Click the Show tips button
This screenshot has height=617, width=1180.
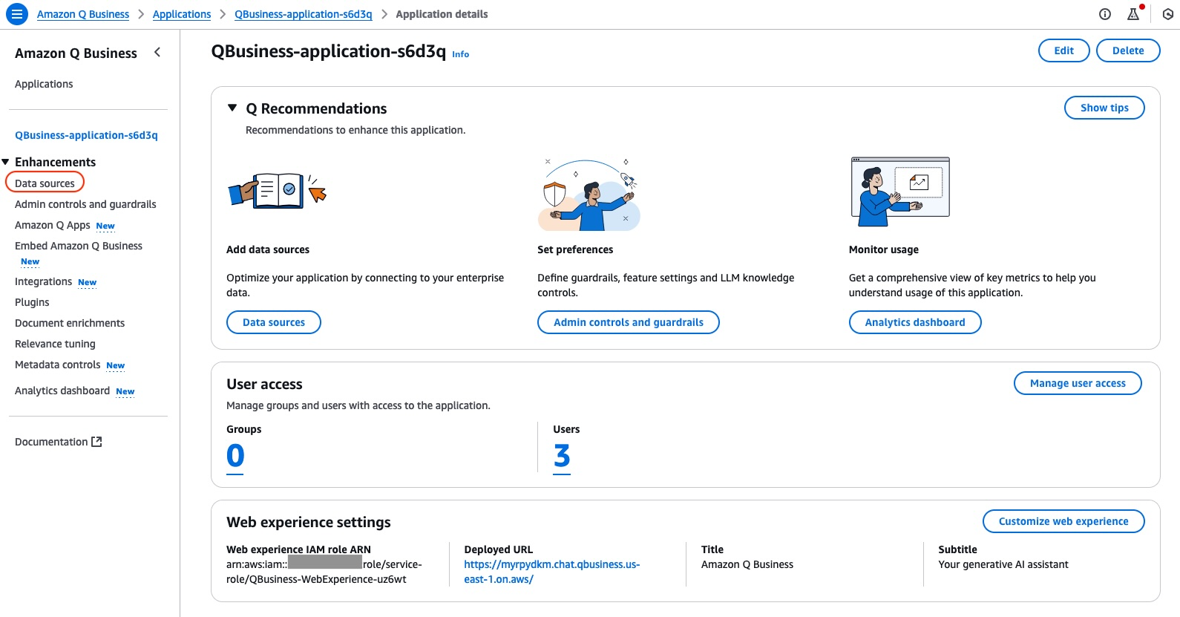(1104, 108)
